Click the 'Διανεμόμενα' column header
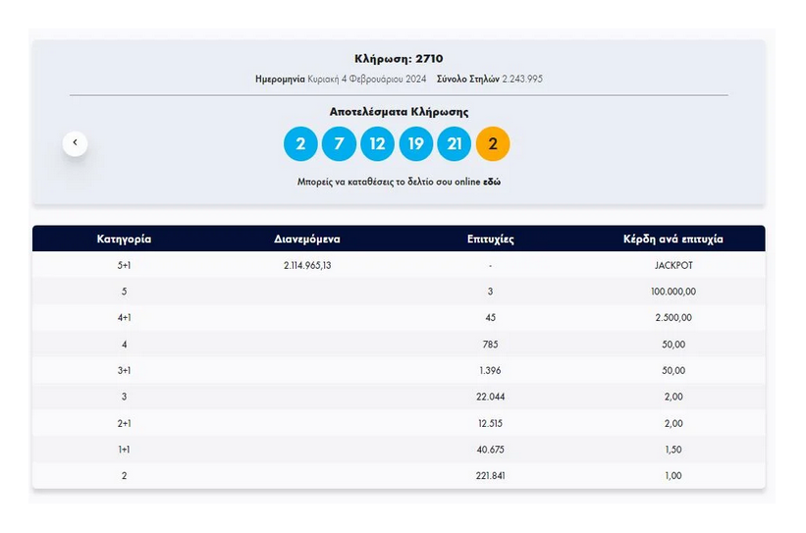The height and width of the screenshot is (533, 806). 307,239
